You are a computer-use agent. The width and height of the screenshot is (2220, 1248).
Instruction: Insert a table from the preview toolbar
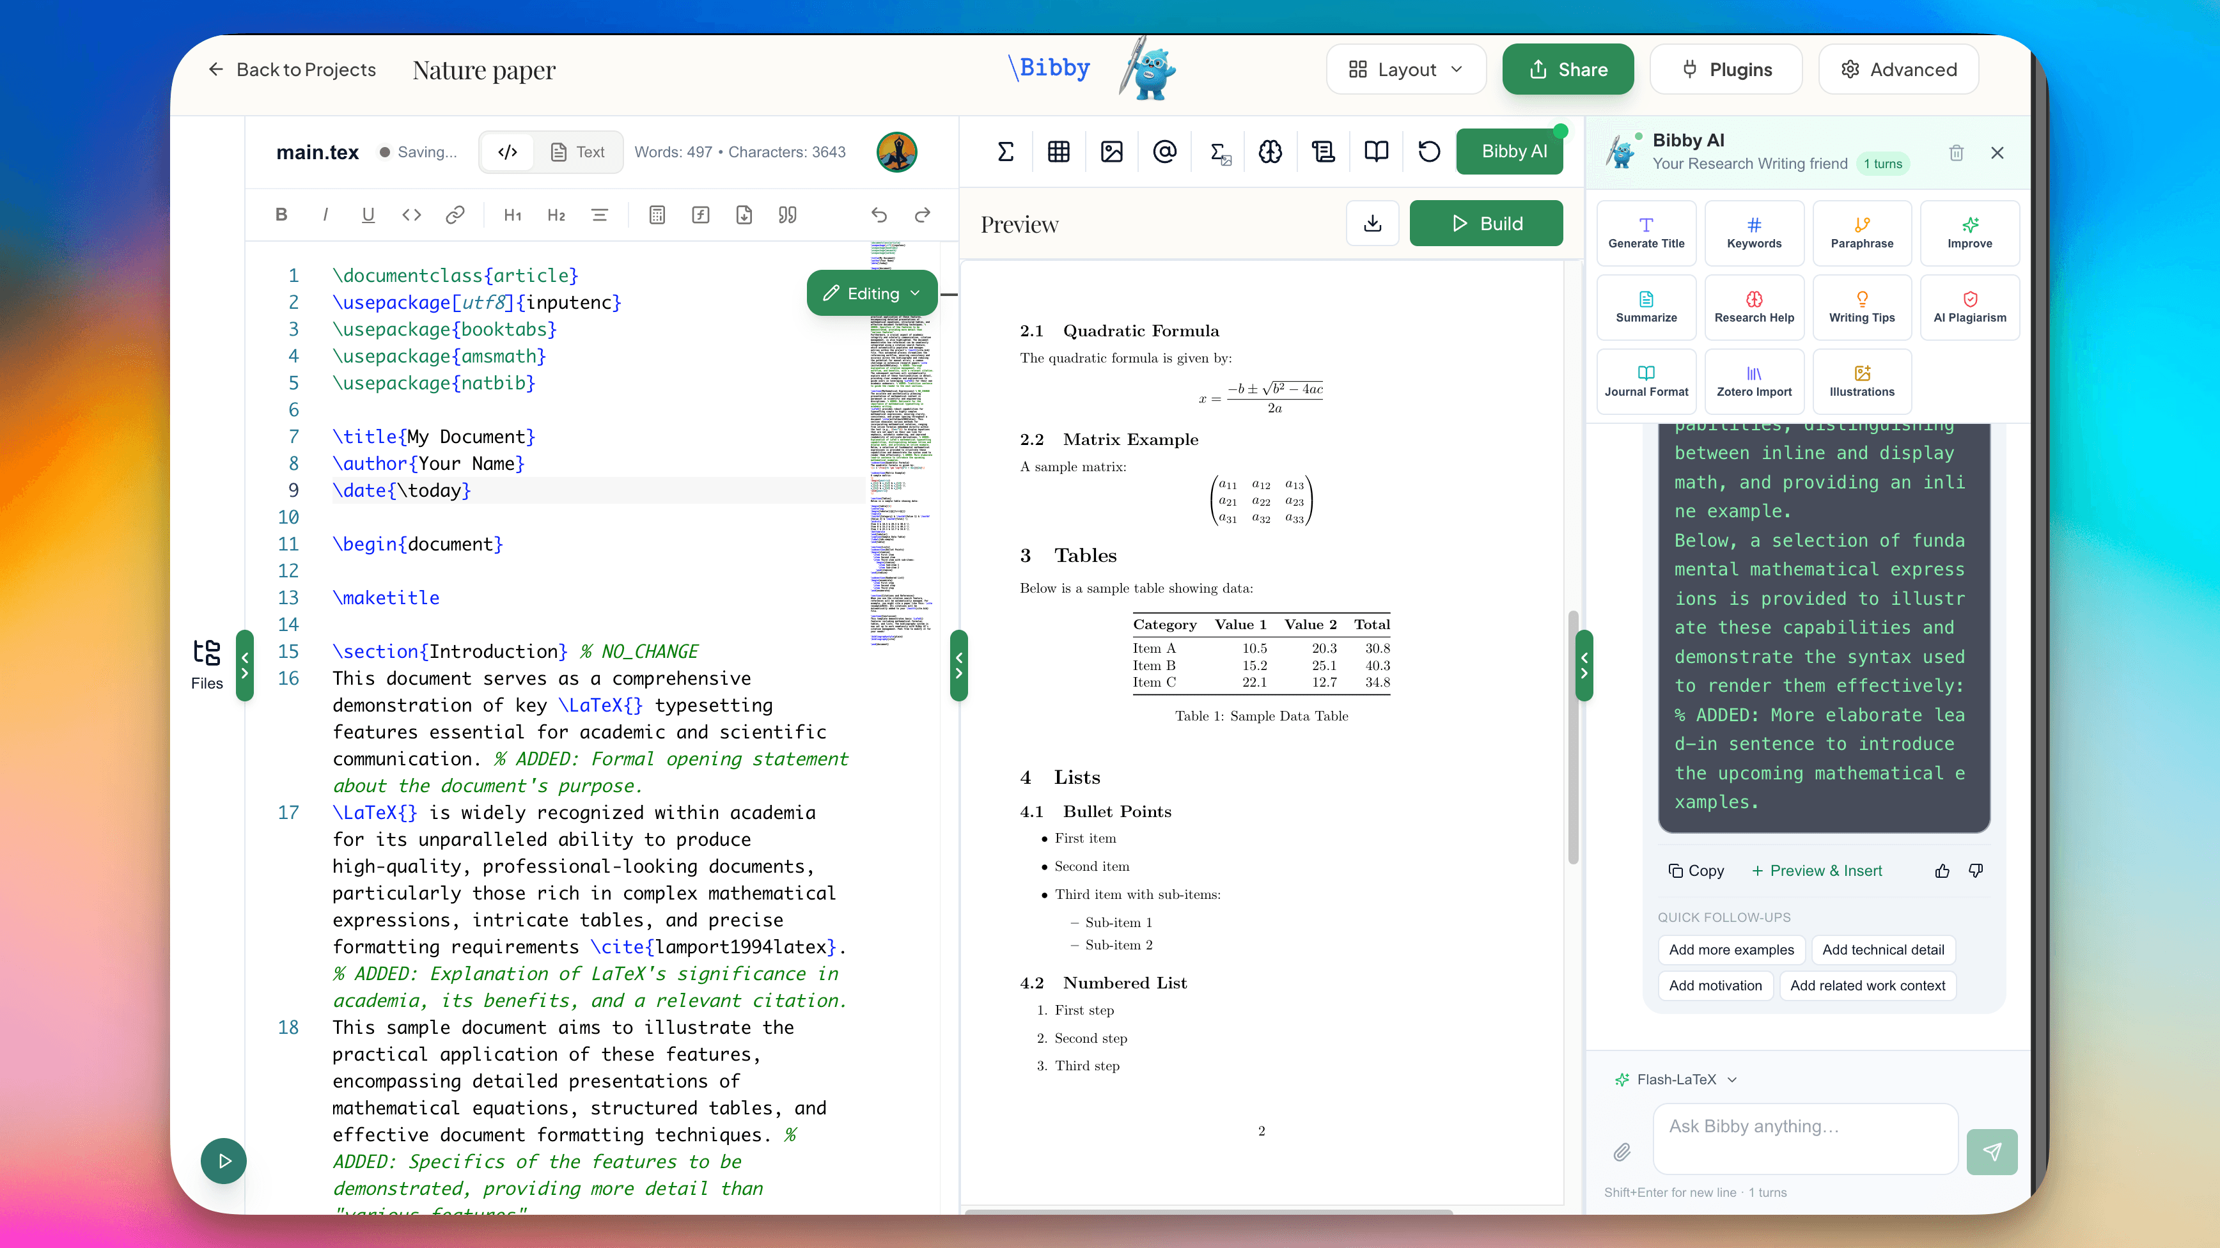1058,152
